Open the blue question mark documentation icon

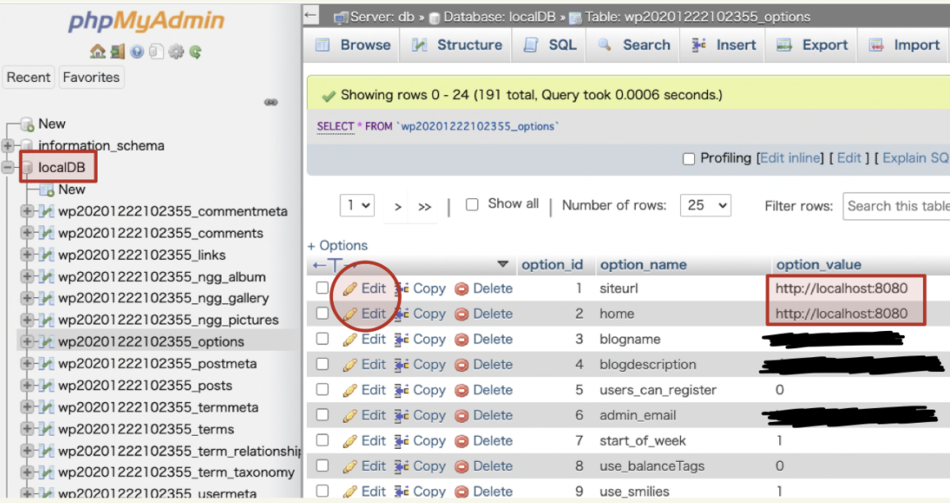(x=137, y=52)
